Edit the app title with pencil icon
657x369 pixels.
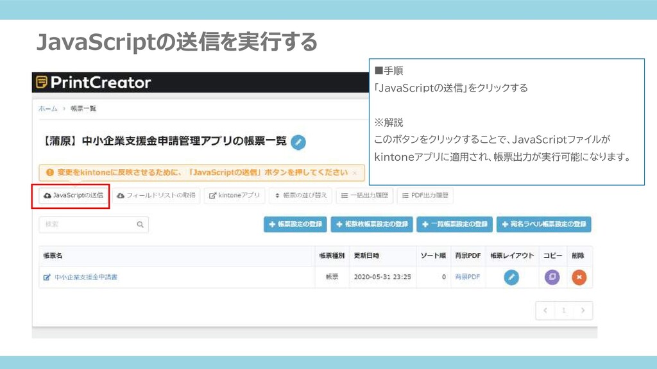298,142
